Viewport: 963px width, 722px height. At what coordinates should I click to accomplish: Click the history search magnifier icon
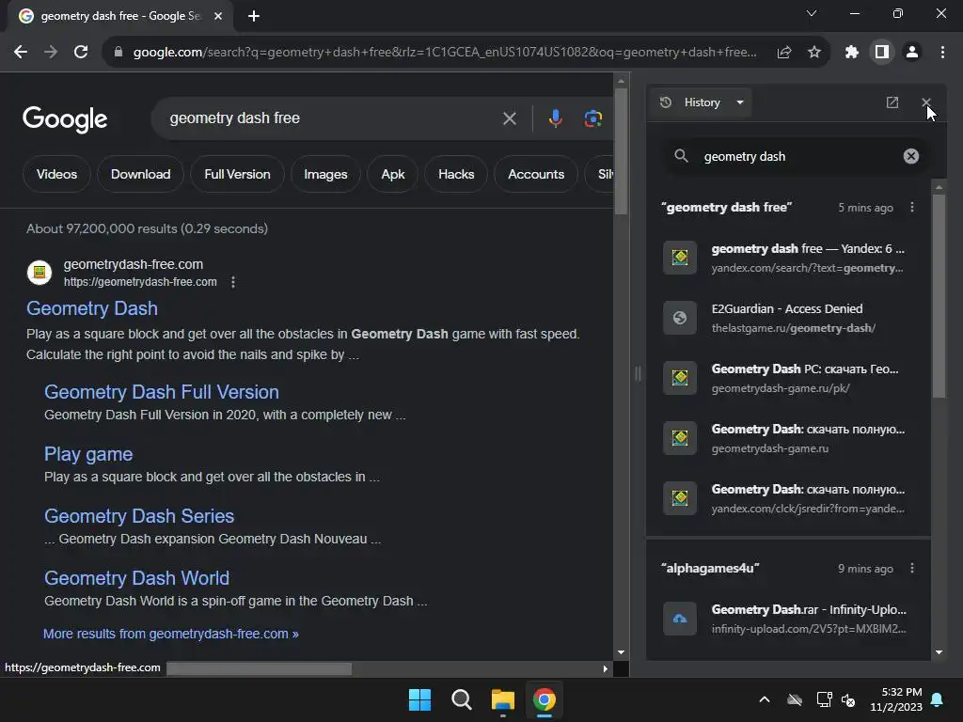coord(681,156)
